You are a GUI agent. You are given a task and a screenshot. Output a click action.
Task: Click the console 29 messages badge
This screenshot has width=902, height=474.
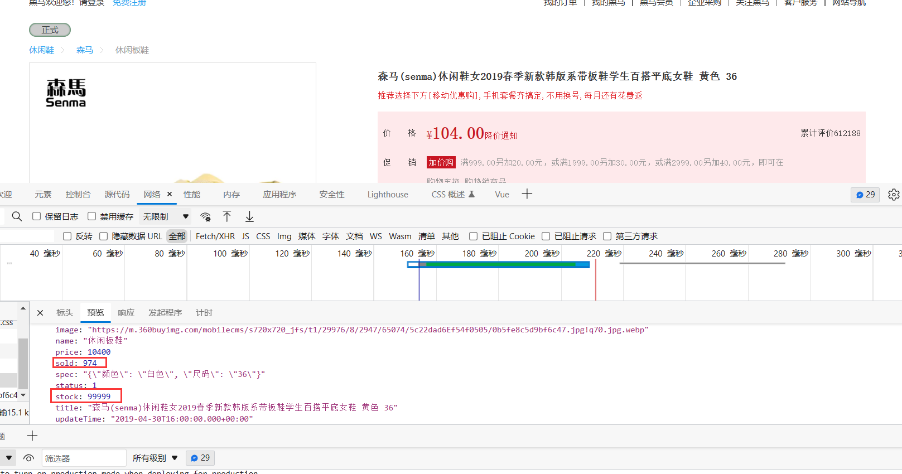[x=200, y=458]
